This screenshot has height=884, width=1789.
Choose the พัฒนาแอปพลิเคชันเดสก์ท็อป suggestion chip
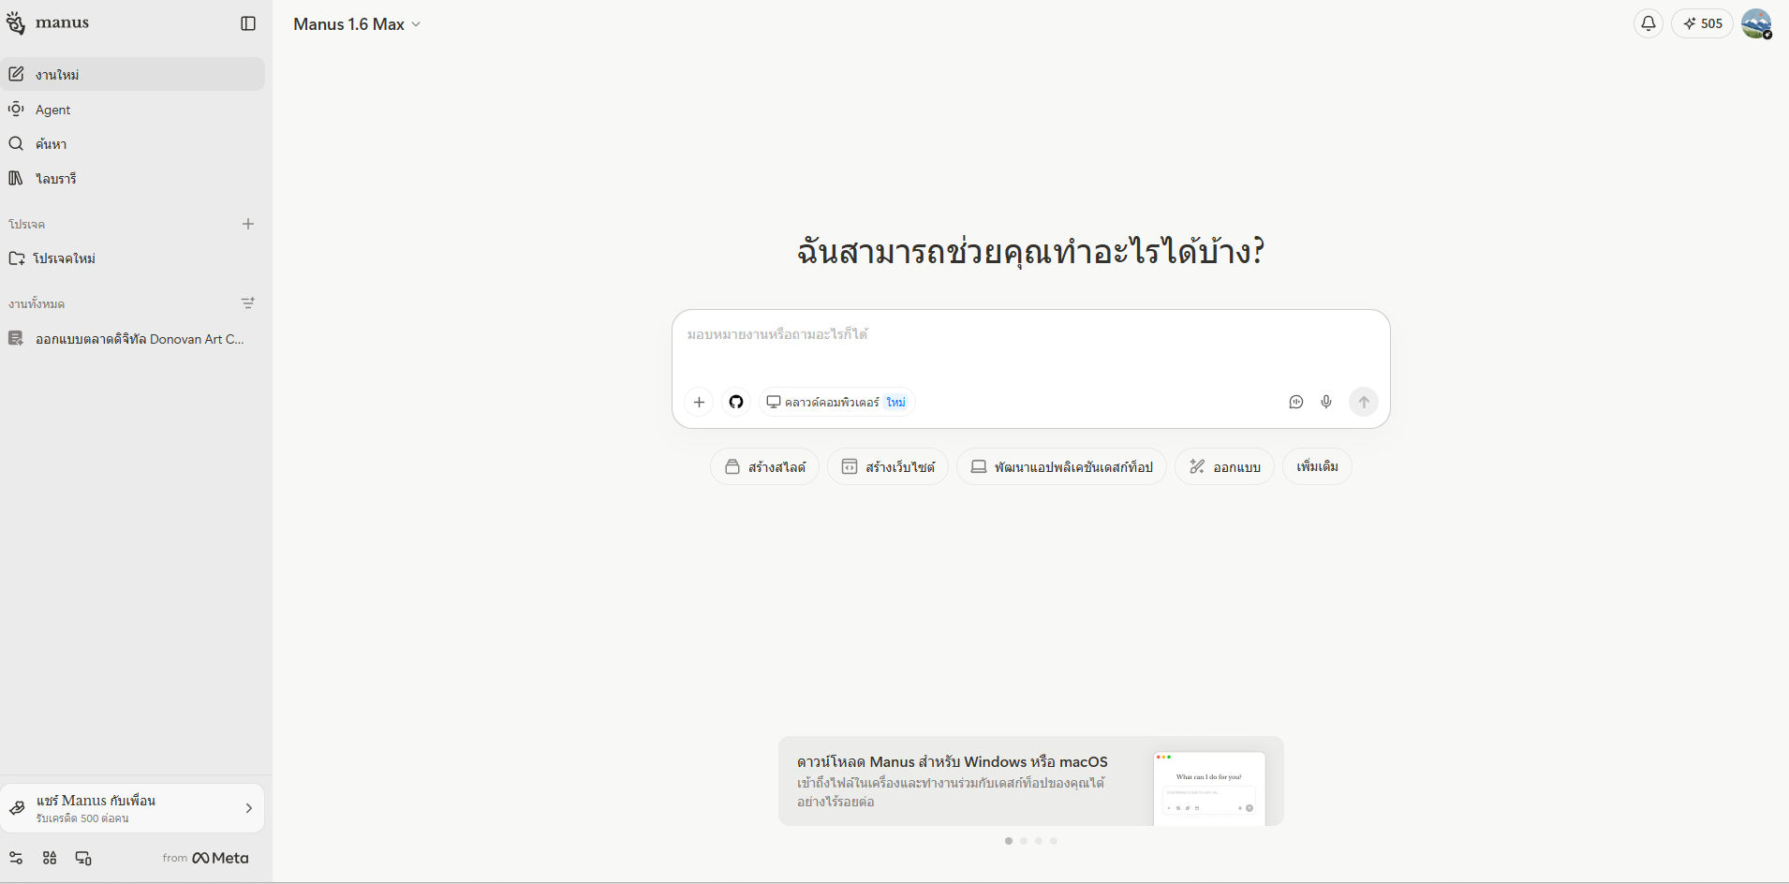point(1061,466)
